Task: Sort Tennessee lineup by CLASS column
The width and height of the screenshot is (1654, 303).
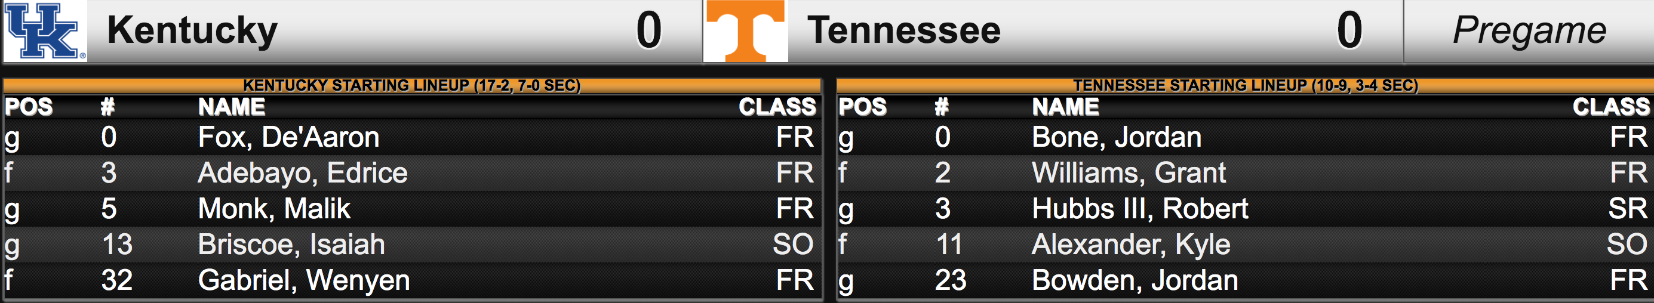Action: click(1611, 107)
